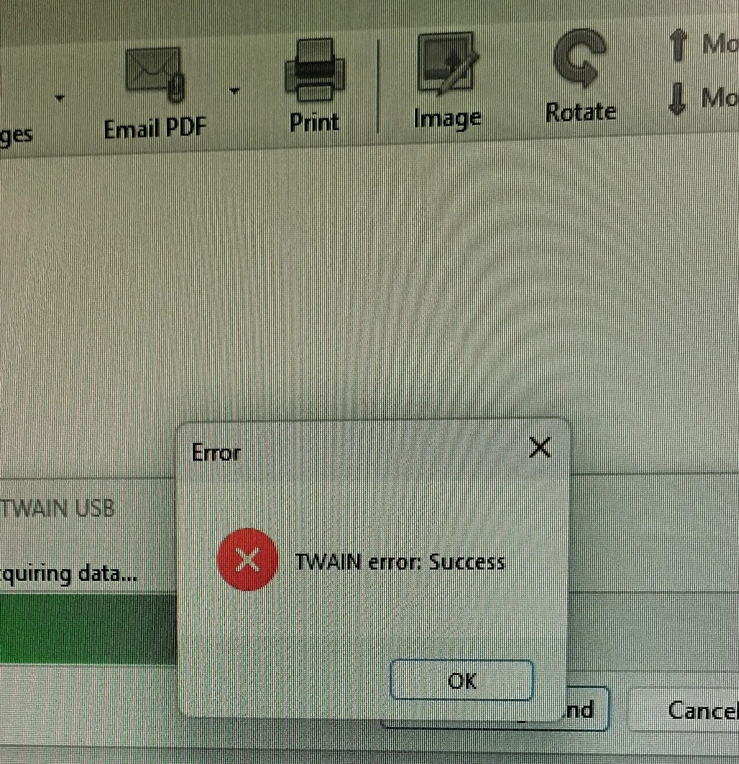Click the Move down arrow icon
This screenshot has height=764, width=739.
[x=677, y=99]
